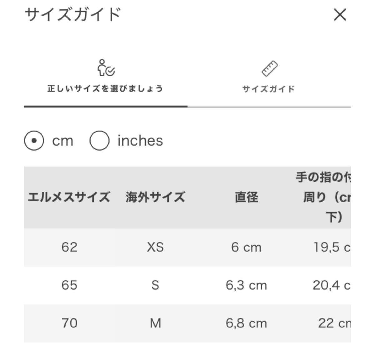Switch to the サイズガイド tab
Screen dimensions: 375x350
click(269, 89)
